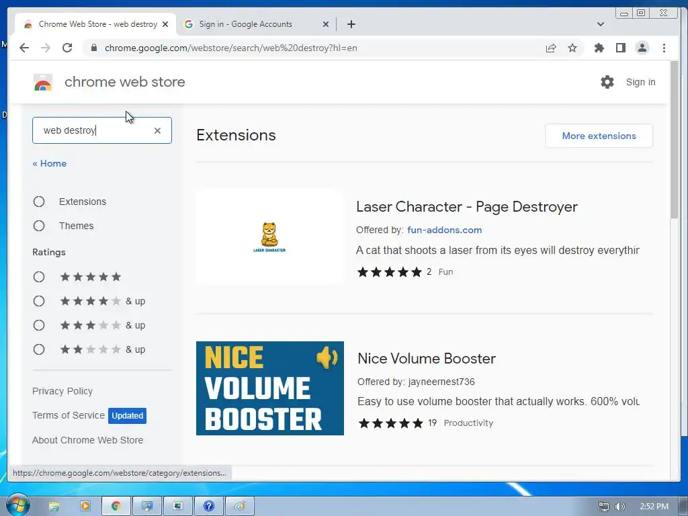
Task: Click the forward navigation arrow
Action: click(46, 48)
